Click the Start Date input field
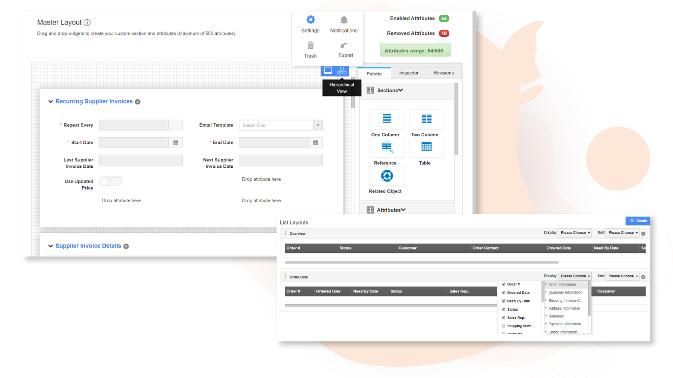Screen dimensions: 673x378 point(134,143)
